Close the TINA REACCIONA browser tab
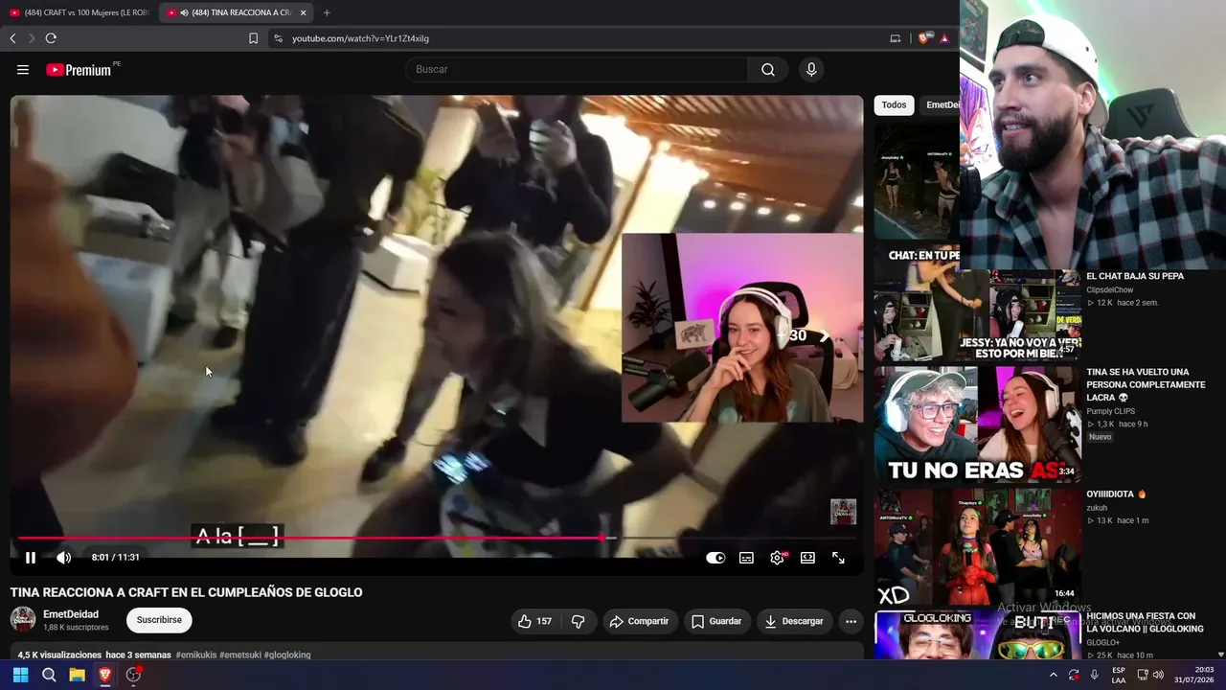 coord(304,12)
